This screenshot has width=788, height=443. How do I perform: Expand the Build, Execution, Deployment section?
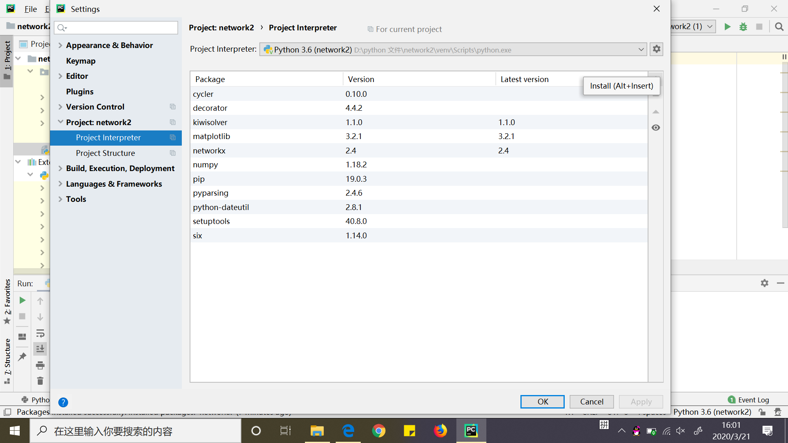(x=60, y=168)
